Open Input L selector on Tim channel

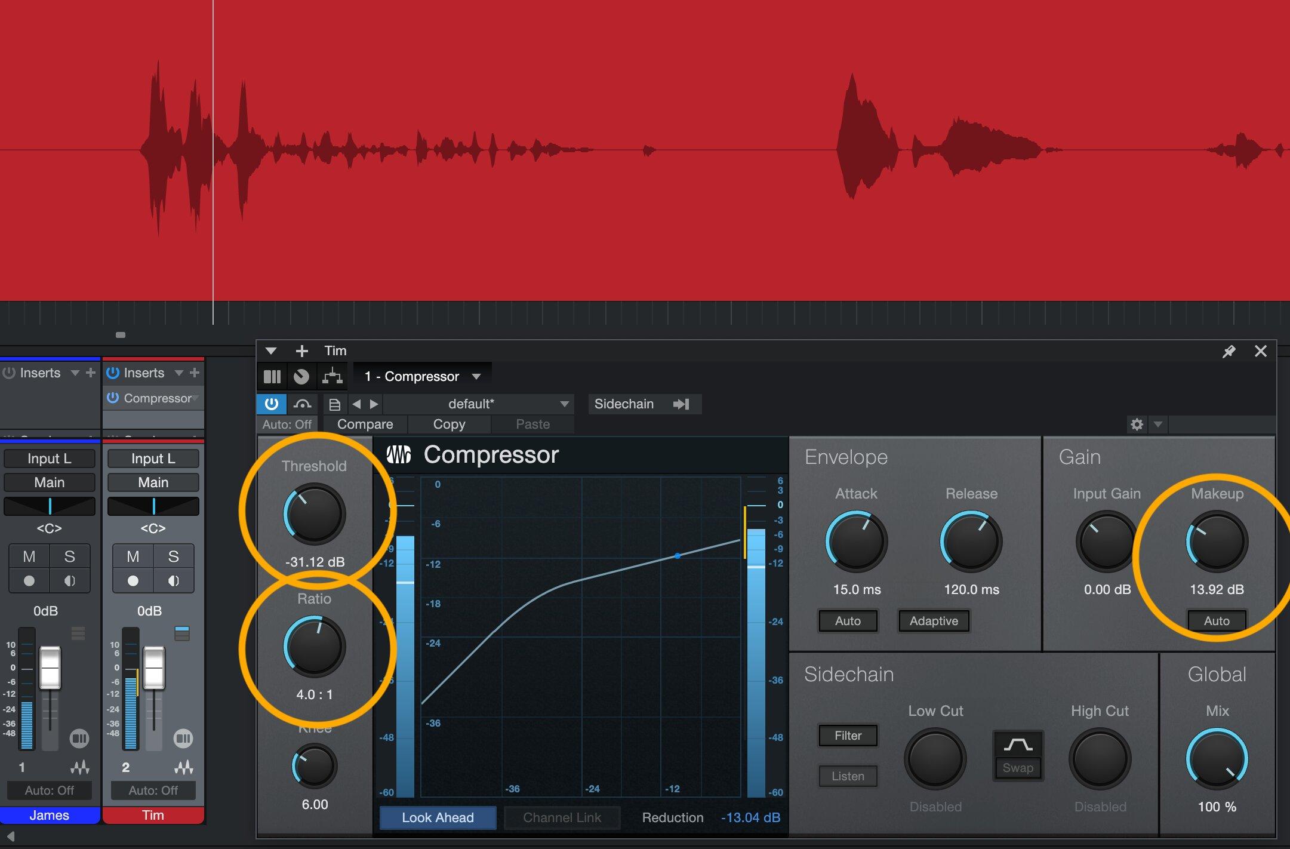tap(153, 459)
